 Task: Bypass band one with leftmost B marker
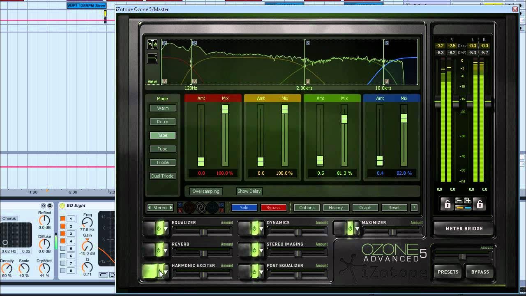165,81
